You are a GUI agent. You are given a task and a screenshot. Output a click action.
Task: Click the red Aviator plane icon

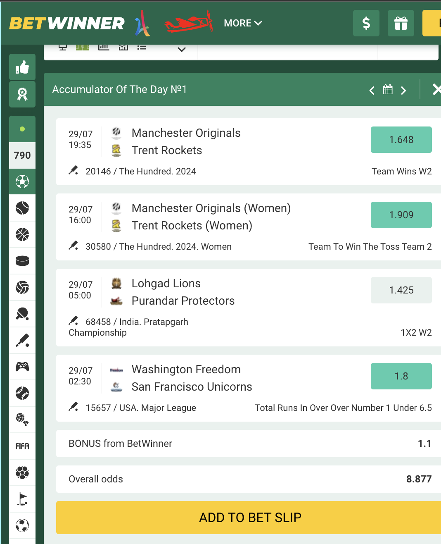pos(189,23)
